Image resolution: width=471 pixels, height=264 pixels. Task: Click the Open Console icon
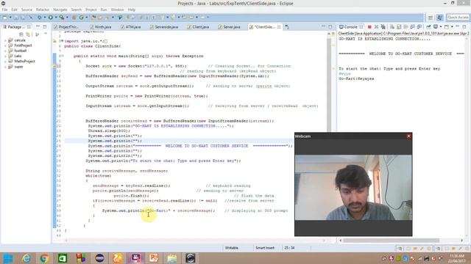[x=447, y=27]
